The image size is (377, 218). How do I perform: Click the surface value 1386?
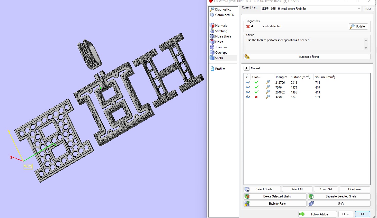pyautogui.click(x=294, y=92)
